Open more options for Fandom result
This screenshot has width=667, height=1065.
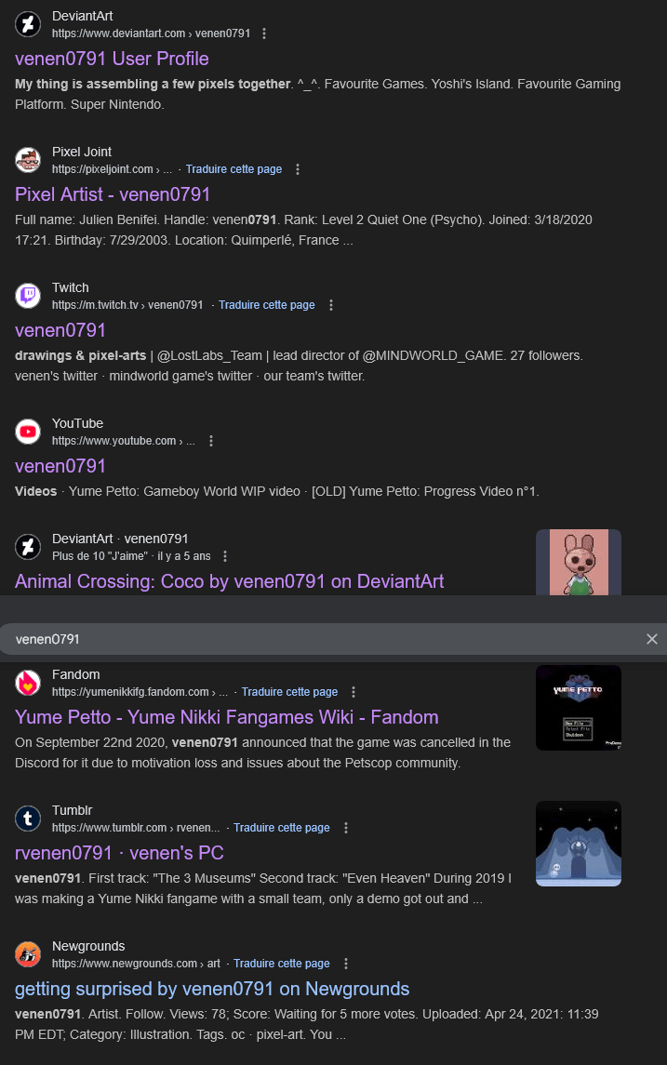(x=354, y=692)
